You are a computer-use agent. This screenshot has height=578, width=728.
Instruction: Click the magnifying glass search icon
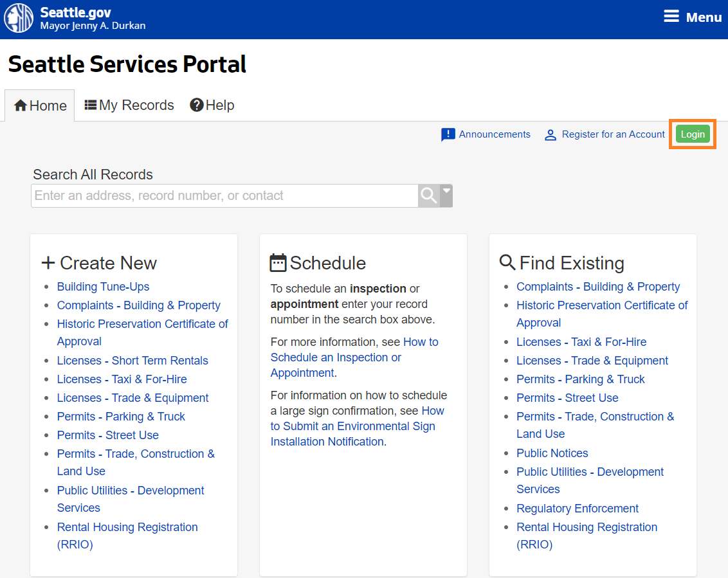[428, 195]
